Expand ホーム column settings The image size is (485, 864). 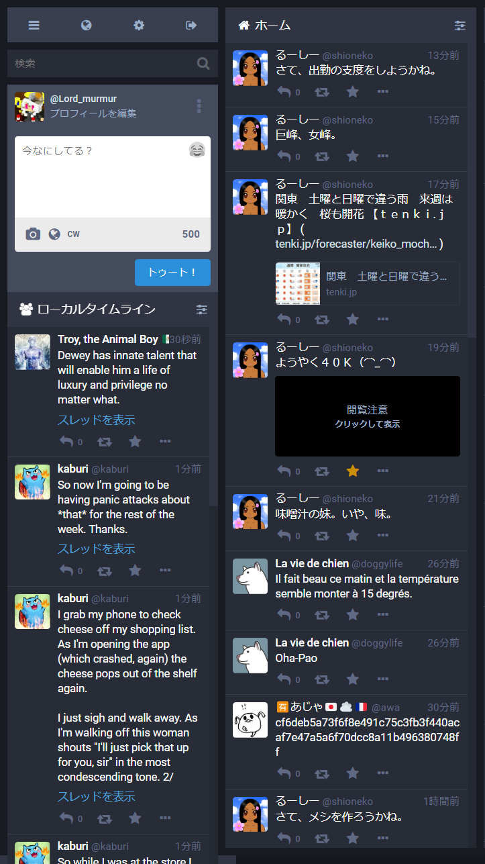point(460,26)
